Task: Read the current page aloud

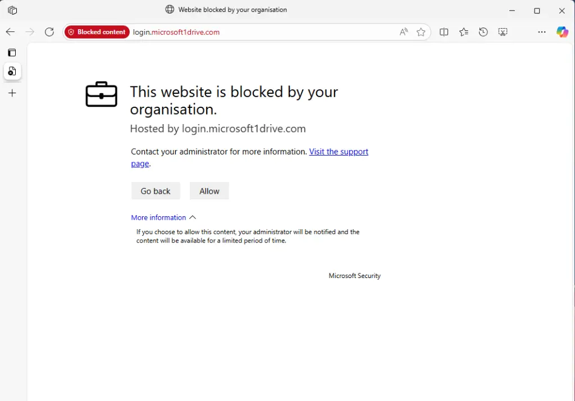Action: 403,32
